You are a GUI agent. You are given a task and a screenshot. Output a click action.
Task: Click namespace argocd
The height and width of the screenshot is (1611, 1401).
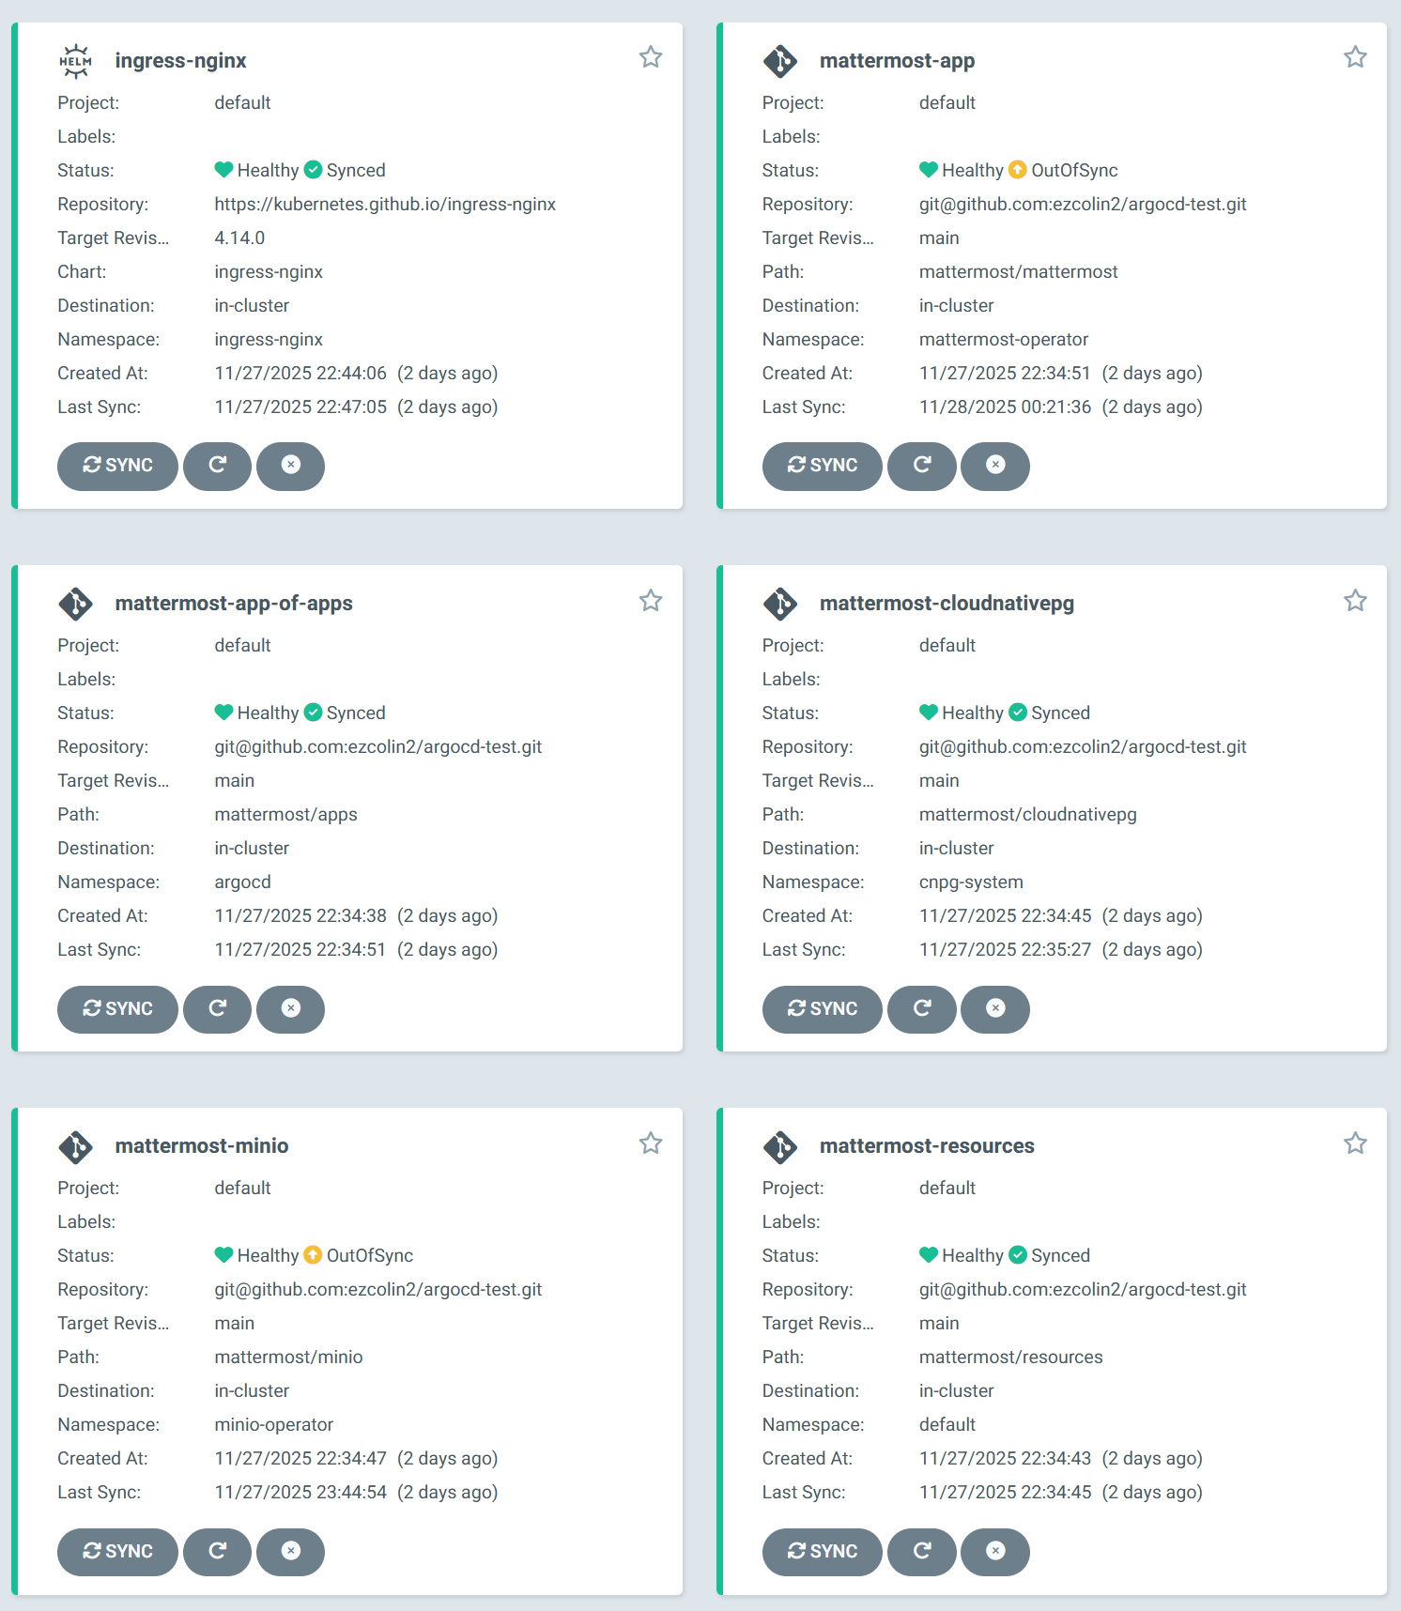coord(242,882)
